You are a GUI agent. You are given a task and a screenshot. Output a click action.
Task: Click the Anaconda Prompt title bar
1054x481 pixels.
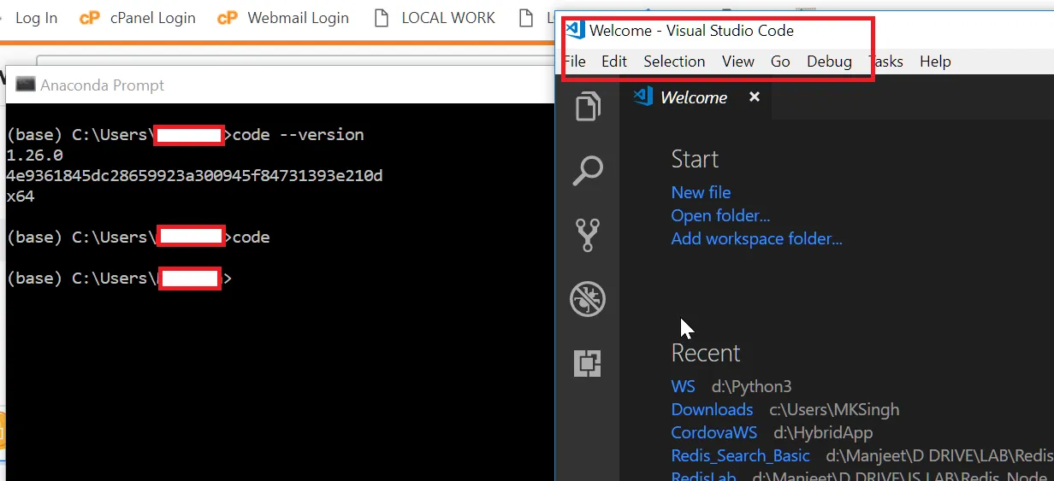click(x=280, y=85)
